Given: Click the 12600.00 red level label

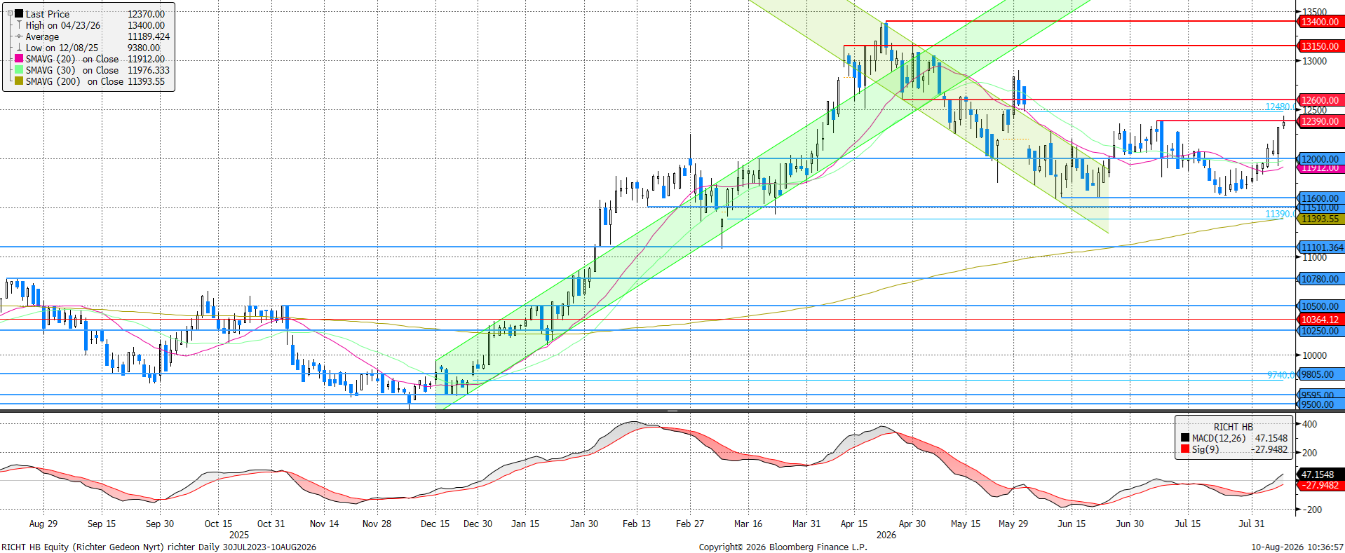Looking at the screenshot, I should 1319,100.
